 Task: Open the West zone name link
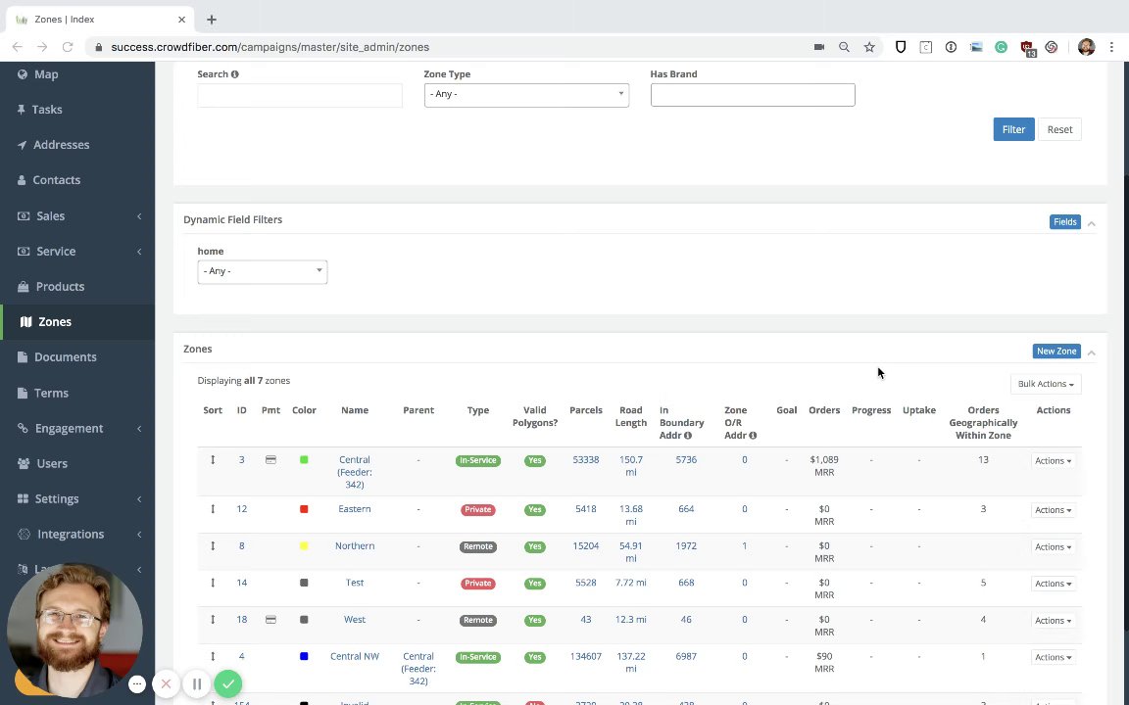click(x=354, y=620)
